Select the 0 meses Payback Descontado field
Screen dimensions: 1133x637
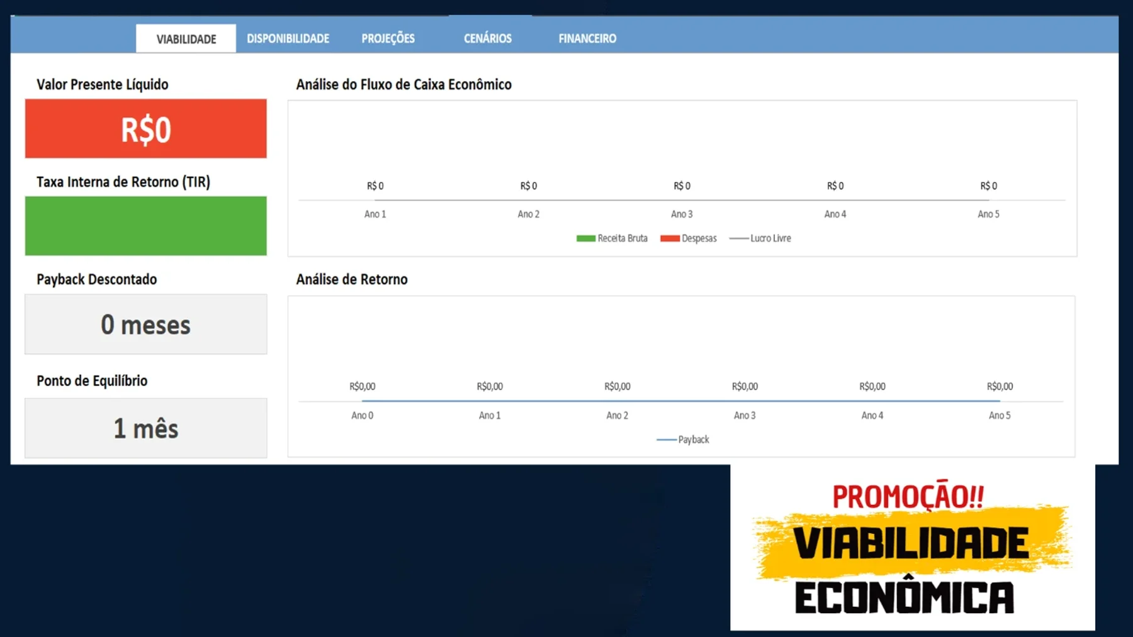146,324
